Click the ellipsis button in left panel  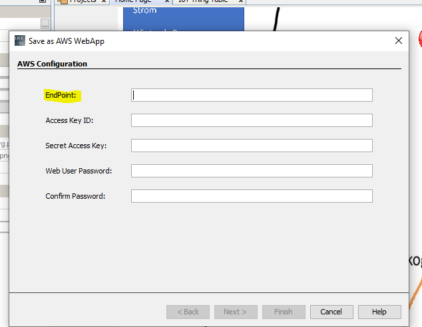[45, 24]
